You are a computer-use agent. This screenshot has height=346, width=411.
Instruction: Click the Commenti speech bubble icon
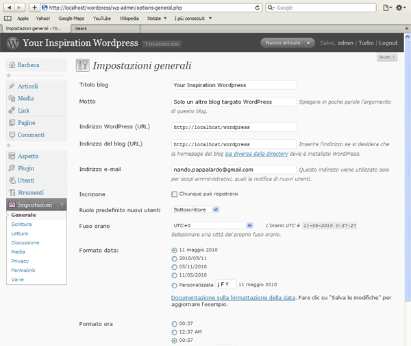click(x=12, y=135)
